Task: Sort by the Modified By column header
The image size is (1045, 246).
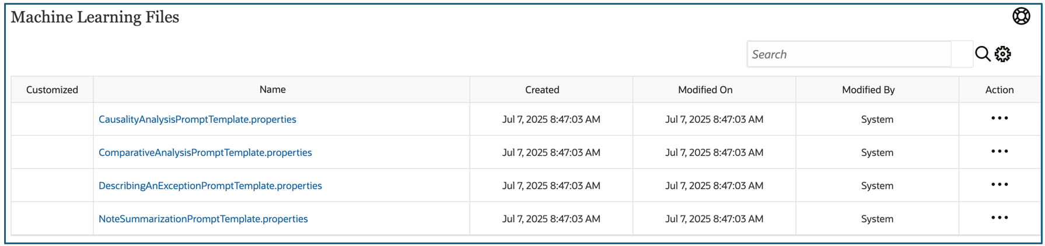Action: [868, 90]
